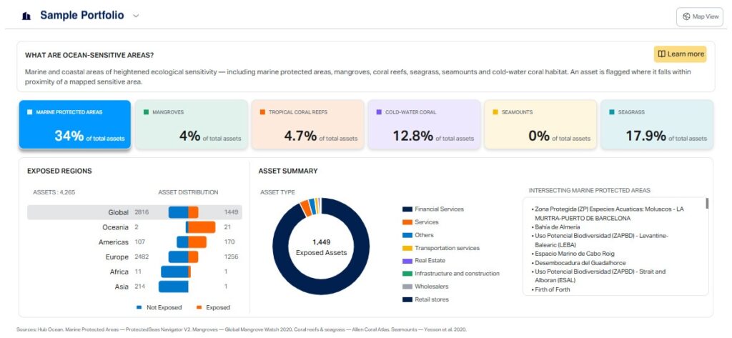Image resolution: width=732 pixels, height=338 pixels.
Task: Click the orange Tropical Coral Reefs square icon
Action: (x=263, y=112)
